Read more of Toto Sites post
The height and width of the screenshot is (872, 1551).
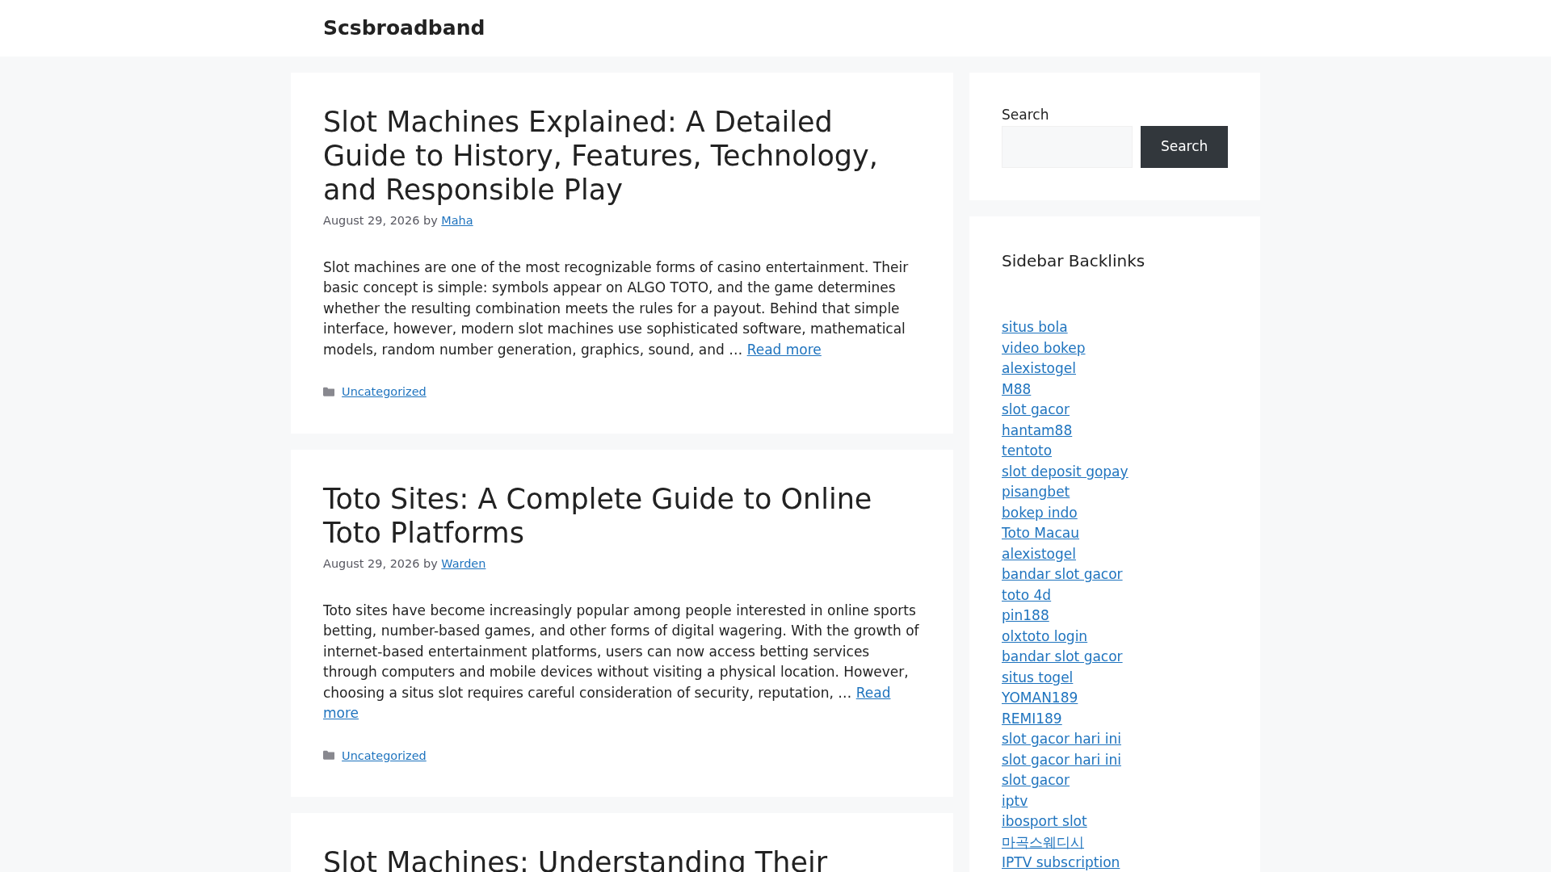pos(873,693)
